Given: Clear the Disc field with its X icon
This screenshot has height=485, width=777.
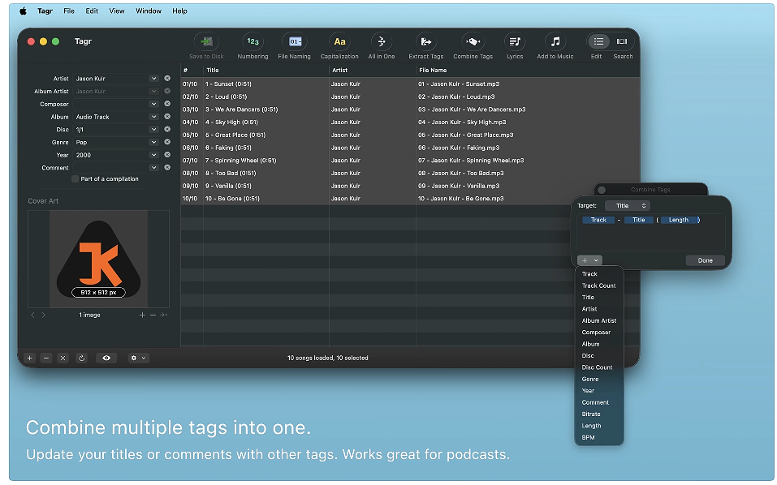Looking at the screenshot, I should pos(167,129).
